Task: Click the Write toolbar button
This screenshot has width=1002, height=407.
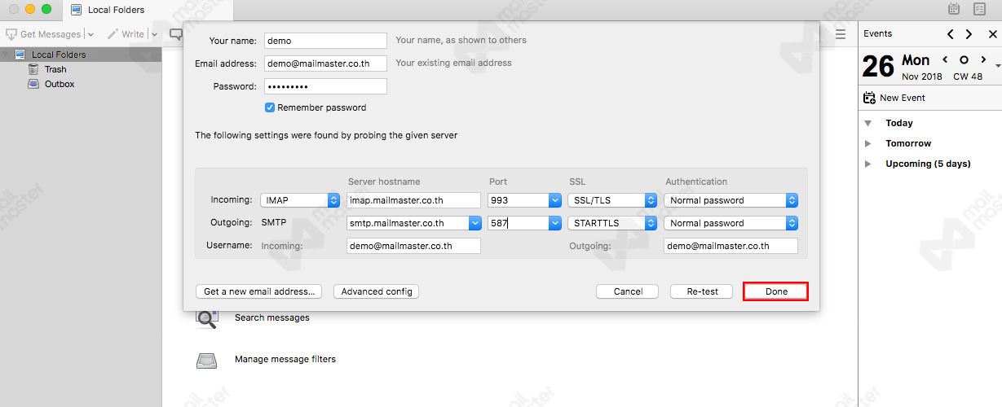Action: [x=126, y=34]
